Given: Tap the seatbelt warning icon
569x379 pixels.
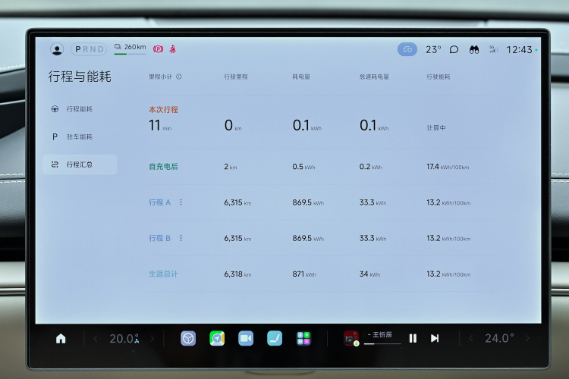Looking at the screenshot, I should point(173,49).
